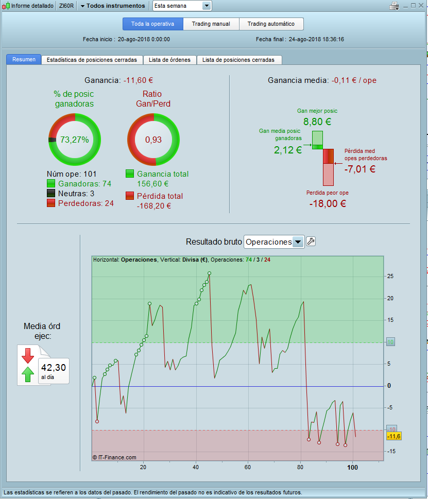Click the Resultado bruto label
The image size is (428, 499).
[x=214, y=242]
